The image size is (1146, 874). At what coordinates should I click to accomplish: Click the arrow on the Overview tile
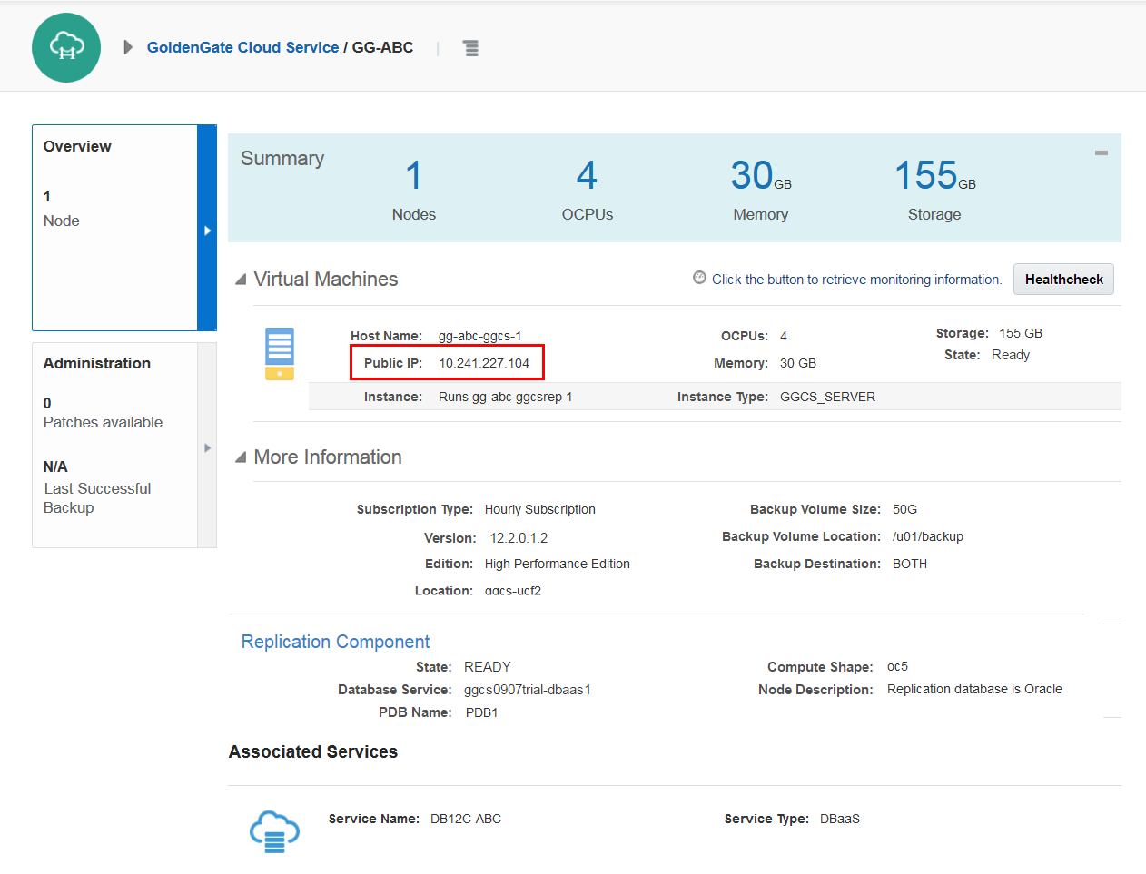tap(207, 231)
